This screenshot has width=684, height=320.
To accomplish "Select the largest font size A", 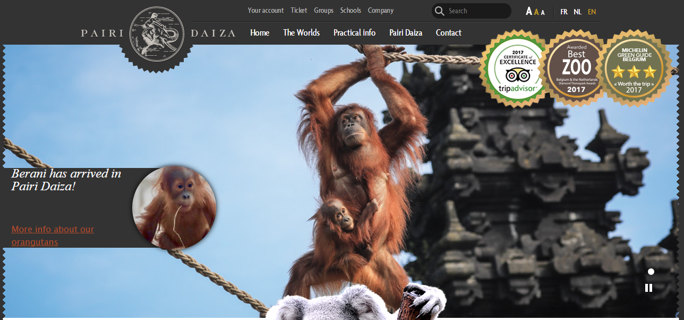I will [528, 12].
